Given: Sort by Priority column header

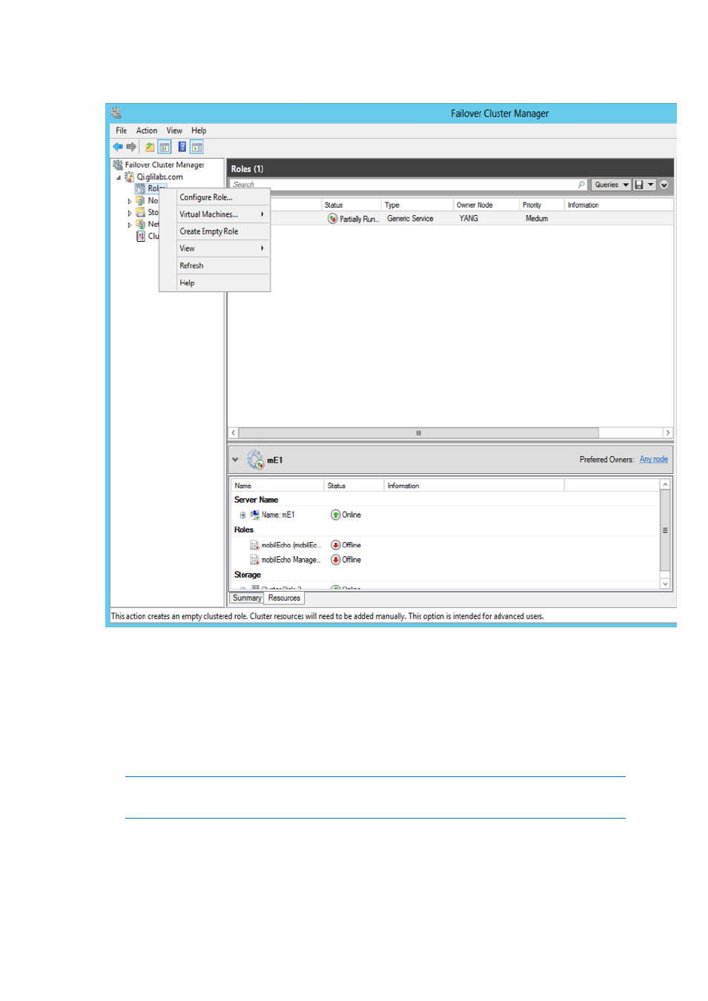Looking at the screenshot, I should (x=542, y=205).
